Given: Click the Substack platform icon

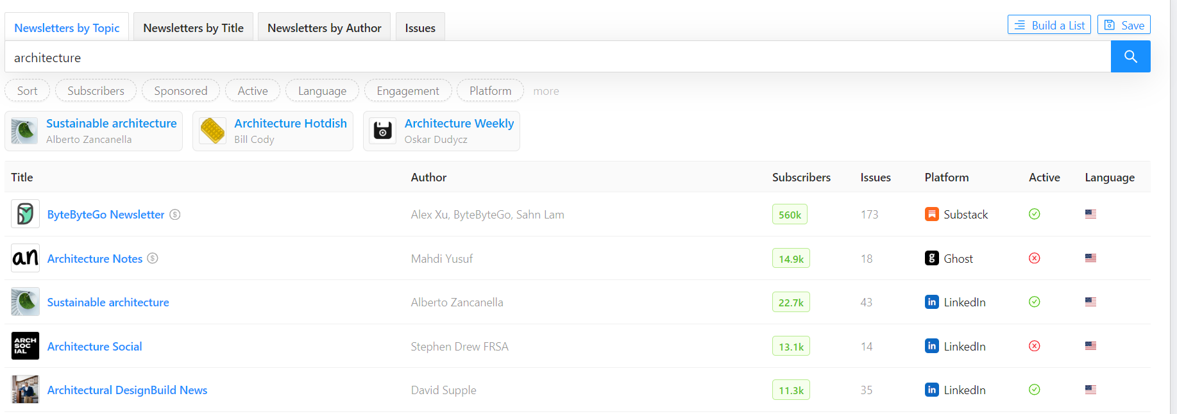Looking at the screenshot, I should click(931, 214).
